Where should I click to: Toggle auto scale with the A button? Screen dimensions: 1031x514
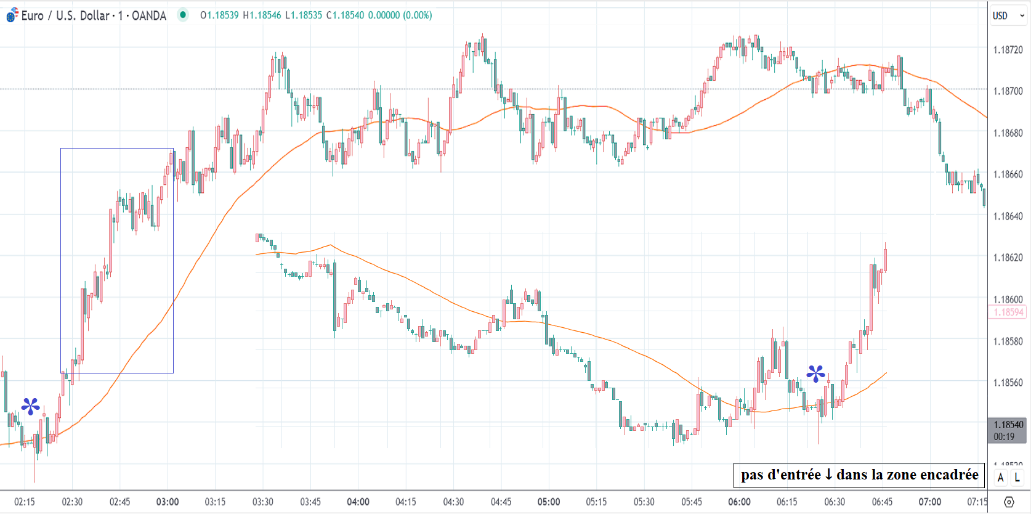[x=1001, y=478]
